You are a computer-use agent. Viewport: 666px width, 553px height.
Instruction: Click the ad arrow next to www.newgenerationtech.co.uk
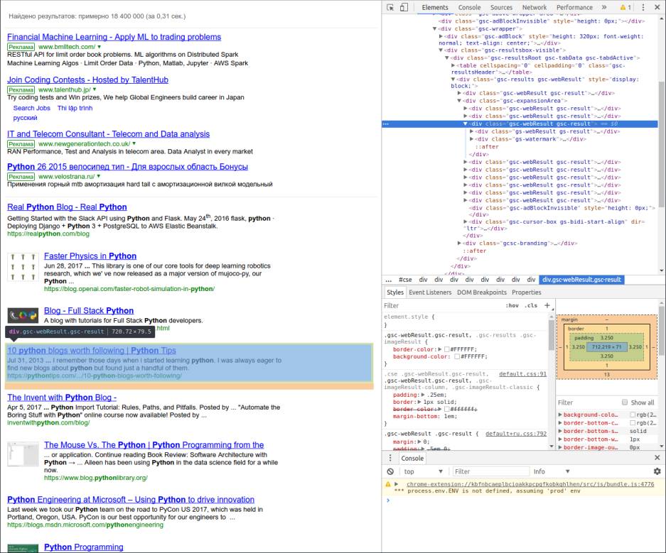click(134, 144)
